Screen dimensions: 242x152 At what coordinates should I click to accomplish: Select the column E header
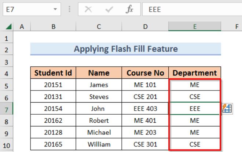tap(195, 26)
